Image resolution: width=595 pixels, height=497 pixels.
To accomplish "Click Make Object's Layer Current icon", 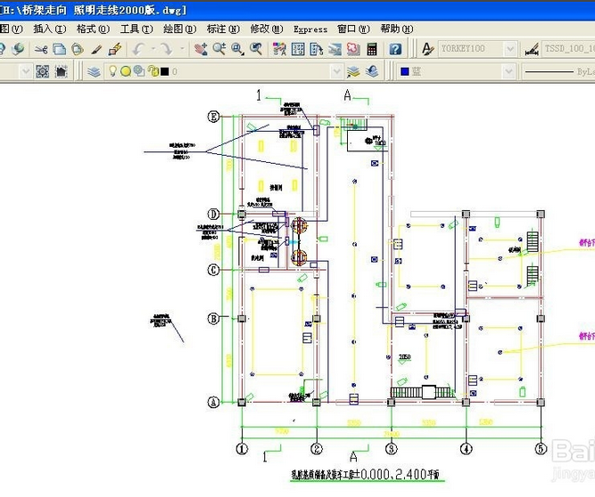I will pos(353,71).
